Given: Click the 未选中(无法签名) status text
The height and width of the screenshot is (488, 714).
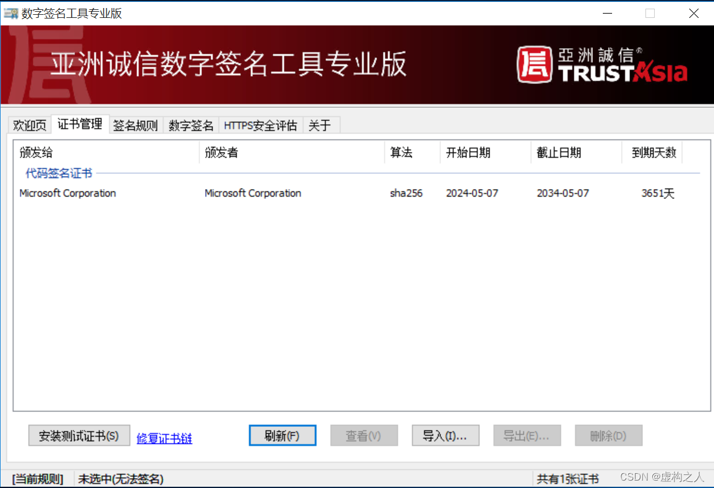Looking at the screenshot, I should (120, 479).
